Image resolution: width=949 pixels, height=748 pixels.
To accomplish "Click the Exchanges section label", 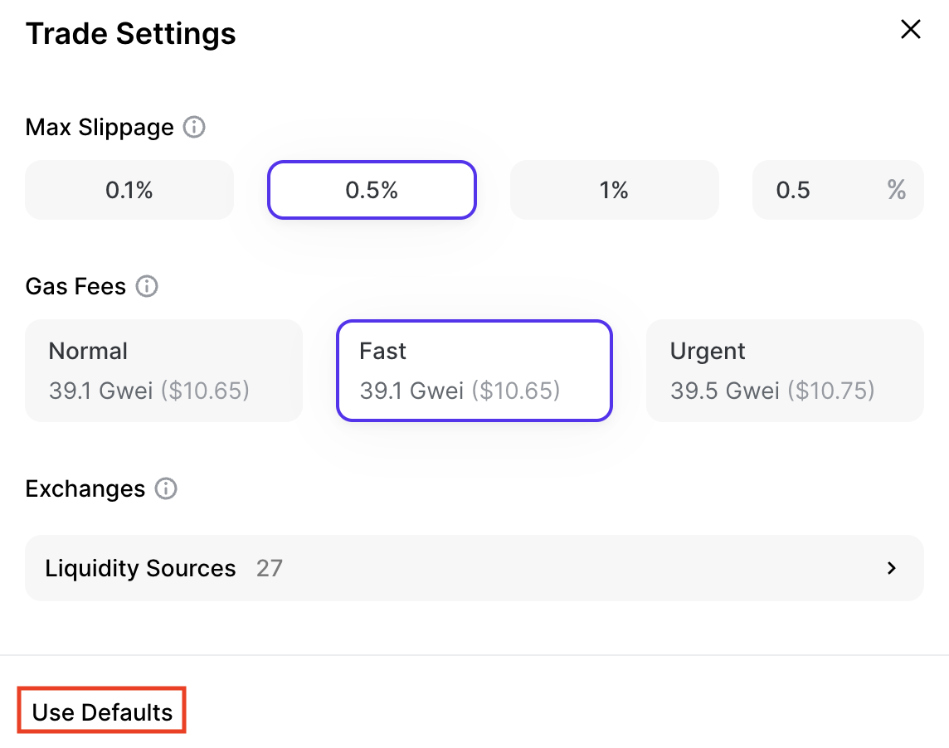I will pos(85,489).
